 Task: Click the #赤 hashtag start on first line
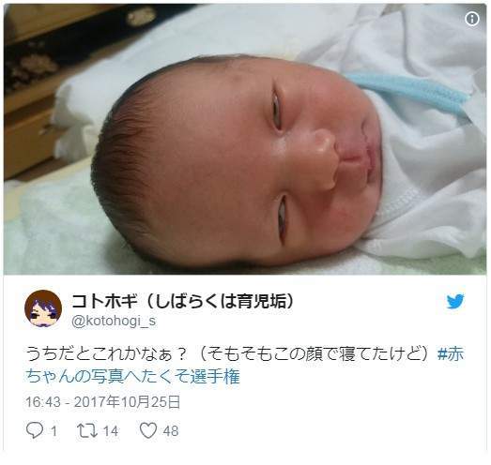click(451, 354)
